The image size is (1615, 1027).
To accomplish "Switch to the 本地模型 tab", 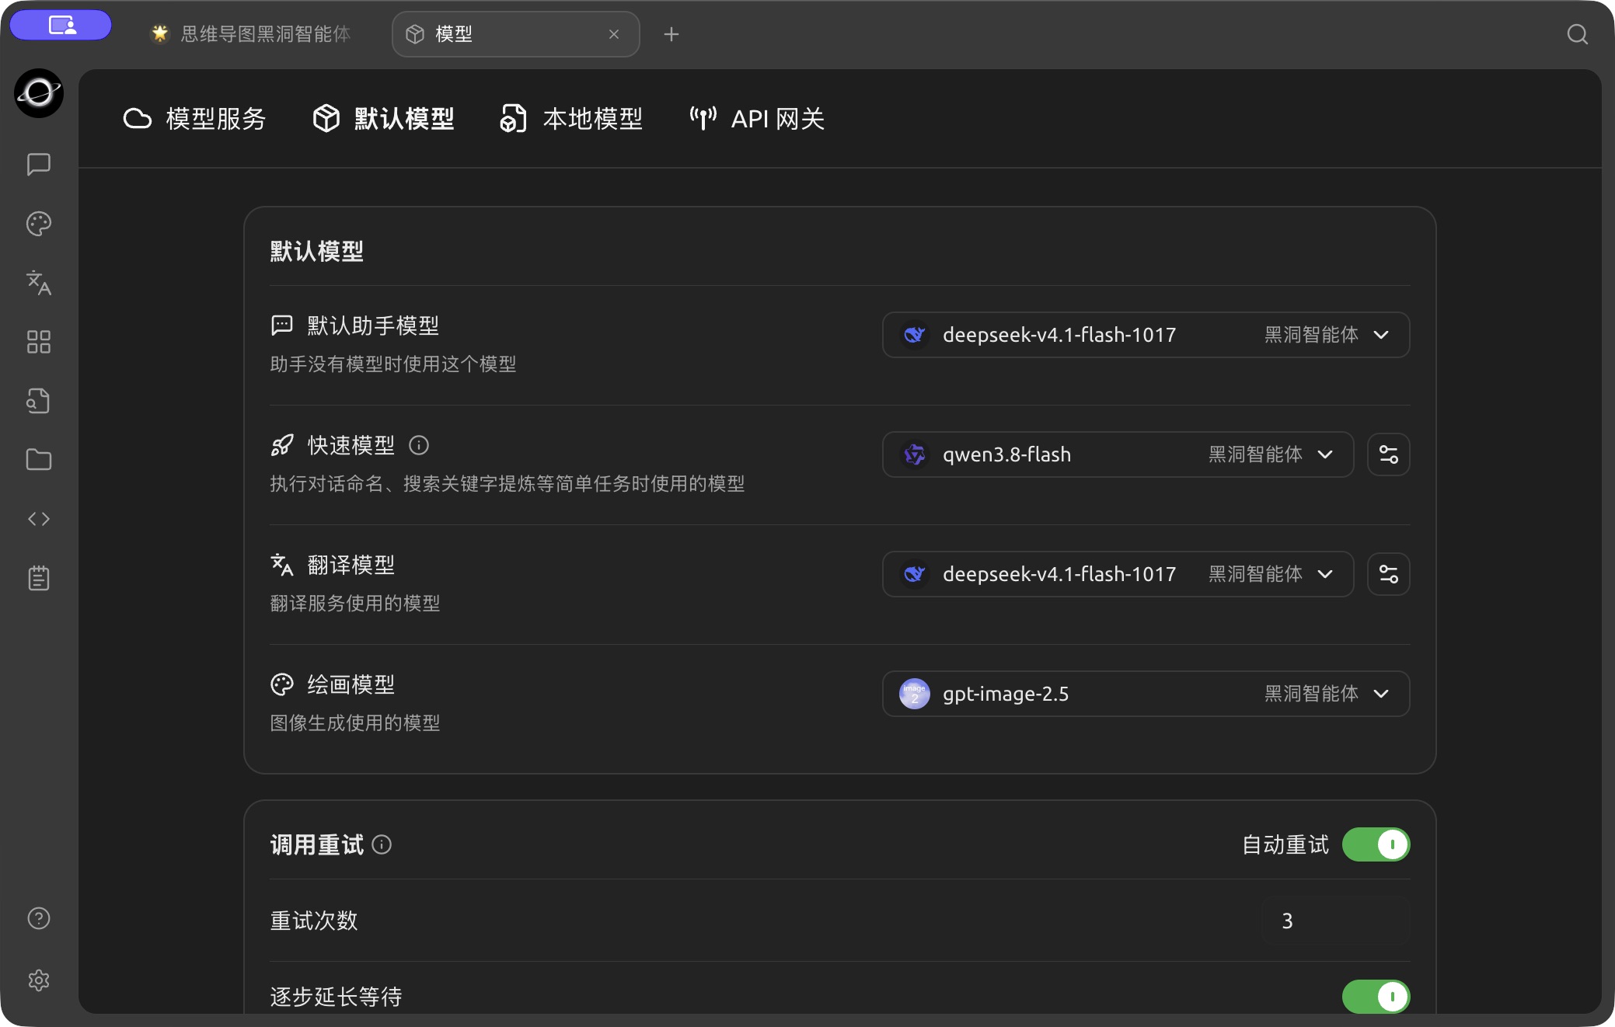I will (x=571, y=119).
